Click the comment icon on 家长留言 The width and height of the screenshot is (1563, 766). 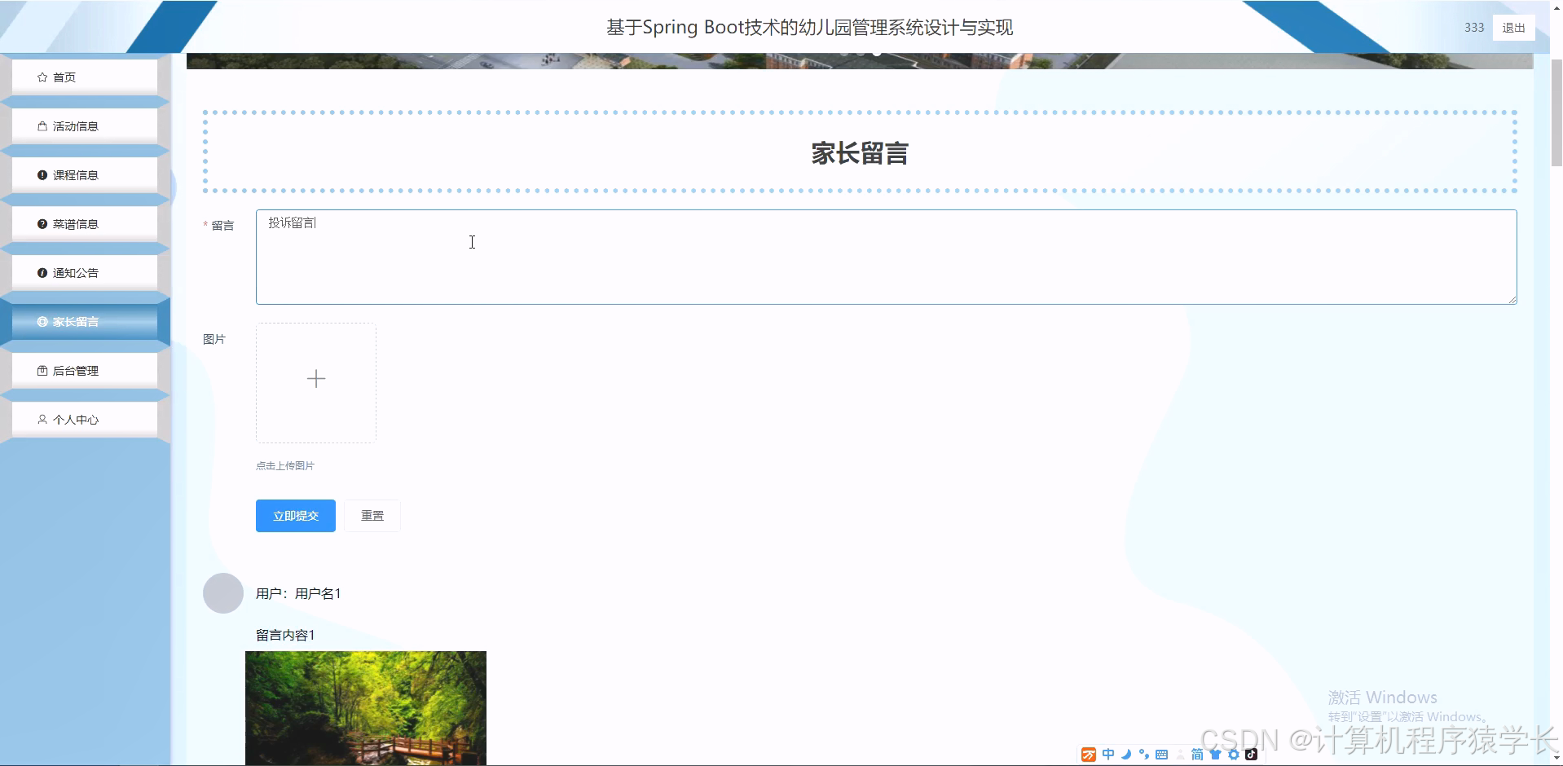pyautogui.click(x=42, y=321)
